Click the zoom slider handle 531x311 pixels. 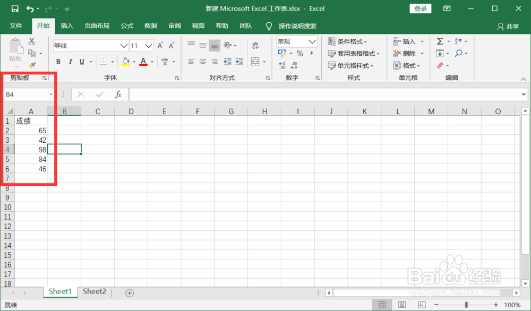(466, 305)
